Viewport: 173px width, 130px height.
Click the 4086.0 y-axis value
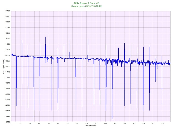click(8, 55)
